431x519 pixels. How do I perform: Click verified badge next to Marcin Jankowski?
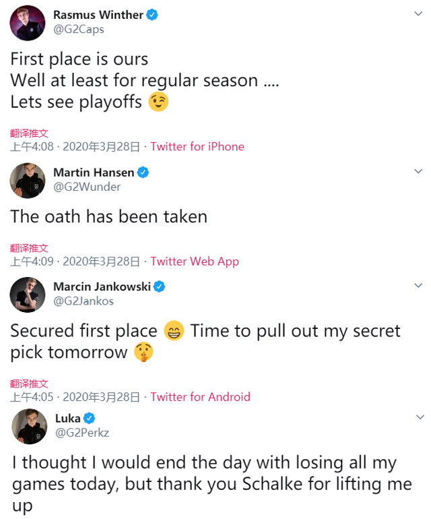[160, 286]
